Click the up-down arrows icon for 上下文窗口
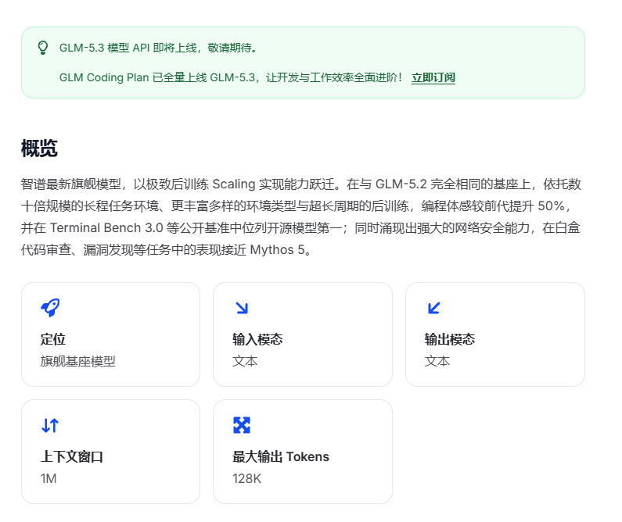 tap(50, 425)
